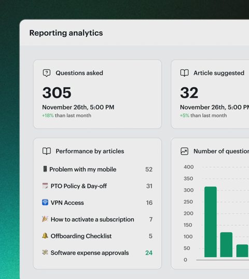The height and width of the screenshot is (279, 249).
Task: Click the count 16 for VPN Access
Action: tap(149, 203)
